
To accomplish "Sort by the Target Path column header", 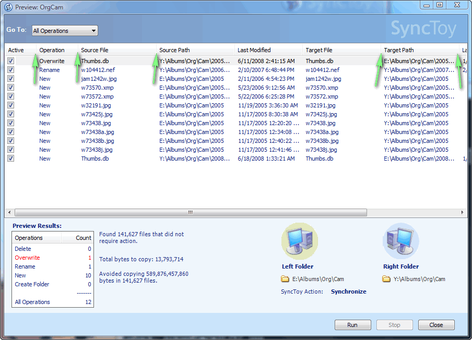I will click(420, 50).
